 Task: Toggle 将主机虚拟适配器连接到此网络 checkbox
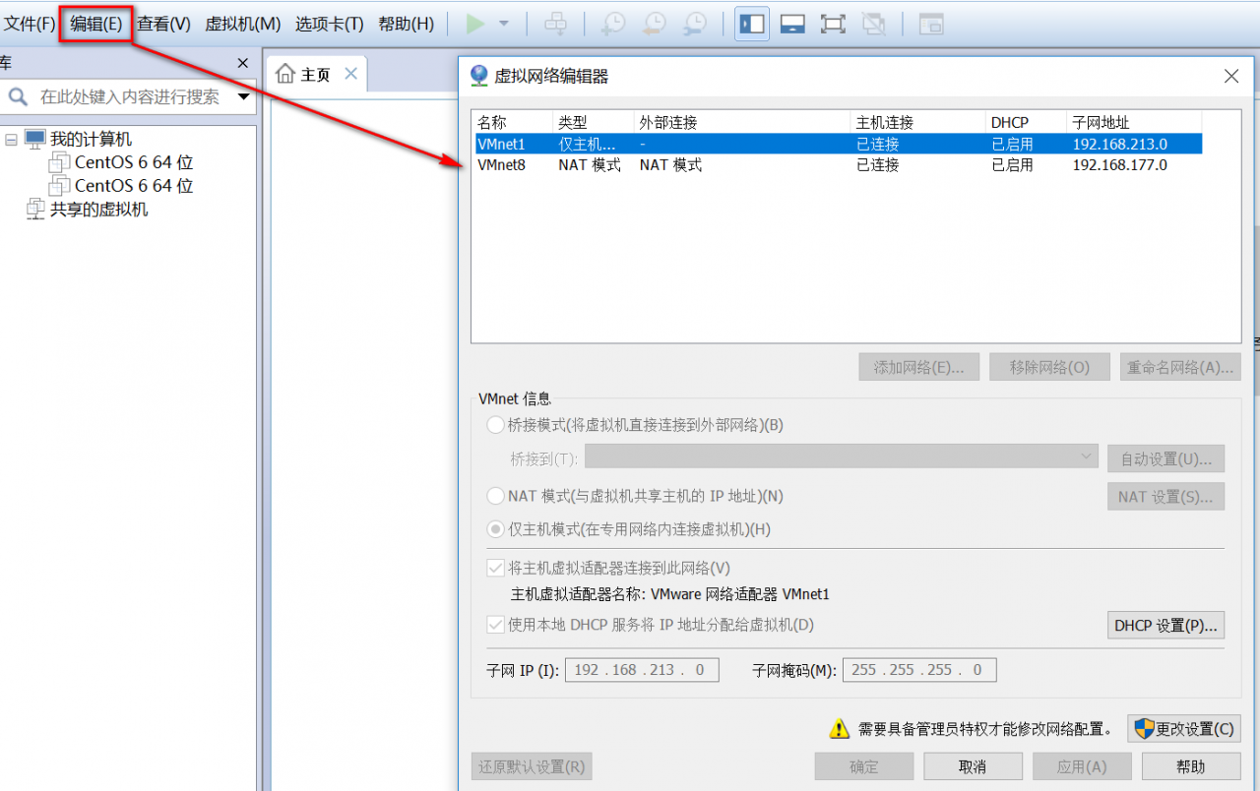(495, 568)
